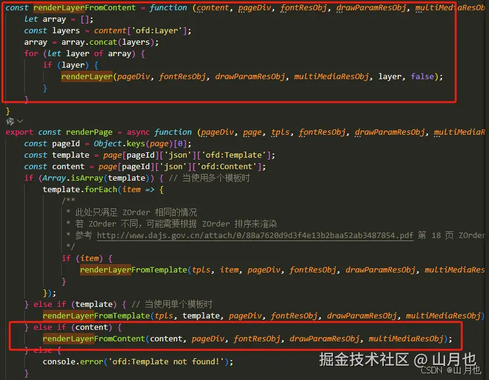Click 'if (item)' condition line
The image size is (489, 380).
[x=87, y=259]
